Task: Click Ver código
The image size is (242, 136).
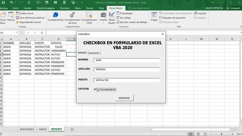Action: pyautogui.click(x=124, y=18)
